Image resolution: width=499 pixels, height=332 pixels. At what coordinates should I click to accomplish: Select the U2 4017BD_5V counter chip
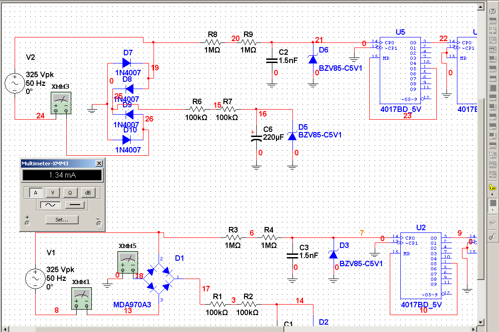[x=421, y=266]
